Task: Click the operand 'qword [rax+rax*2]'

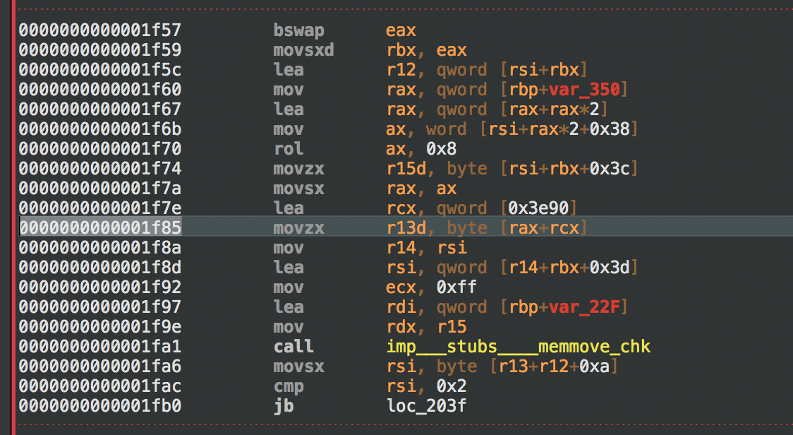Action: (522, 109)
